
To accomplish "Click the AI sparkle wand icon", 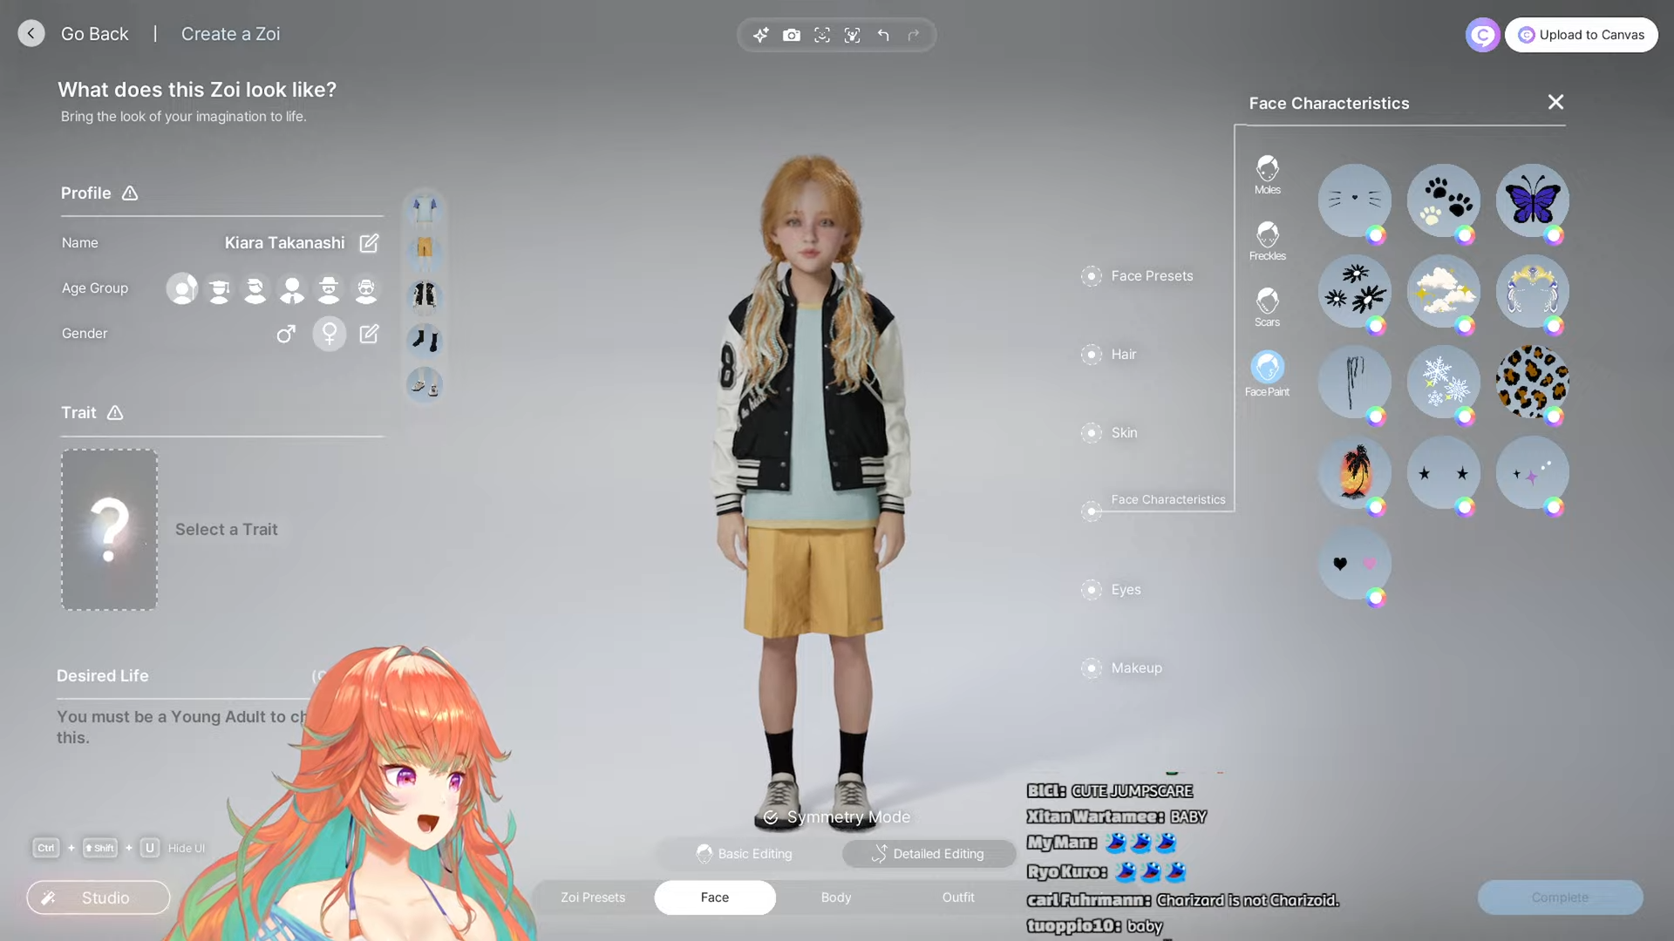I will point(760,35).
